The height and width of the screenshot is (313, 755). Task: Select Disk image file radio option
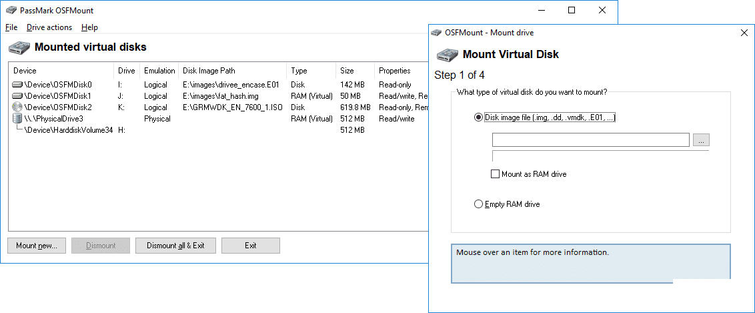point(478,117)
